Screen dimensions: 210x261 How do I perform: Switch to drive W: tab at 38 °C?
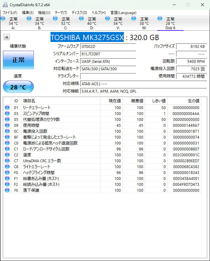tap(144, 23)
